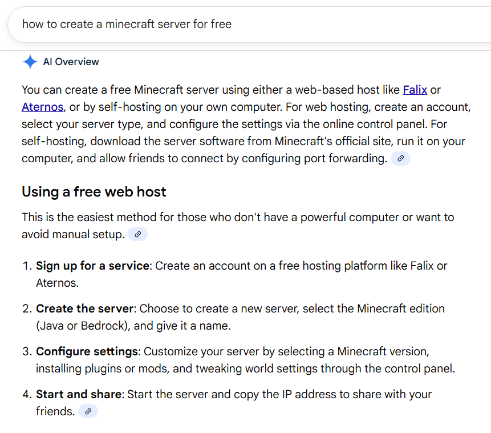491x433 pixels.
Task: Click the citation chain icon after the intro paragraph
Action: [401, 158]
